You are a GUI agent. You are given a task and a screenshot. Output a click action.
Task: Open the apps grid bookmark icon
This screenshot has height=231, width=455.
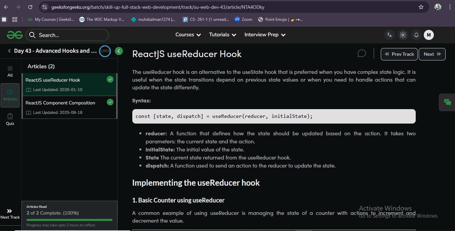pos(15,19)
